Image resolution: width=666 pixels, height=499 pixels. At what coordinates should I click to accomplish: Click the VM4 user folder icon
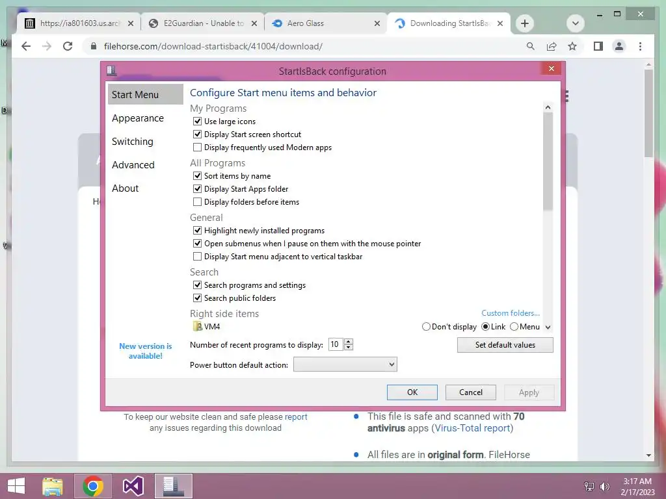point(198,326)
